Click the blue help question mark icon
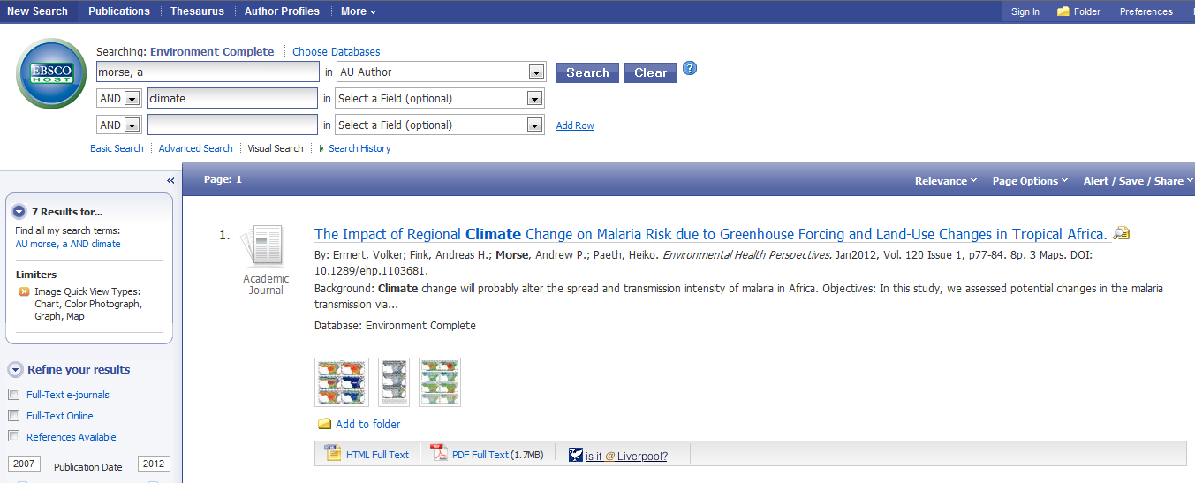This screenshot has height=483, width=1195. 690,69
